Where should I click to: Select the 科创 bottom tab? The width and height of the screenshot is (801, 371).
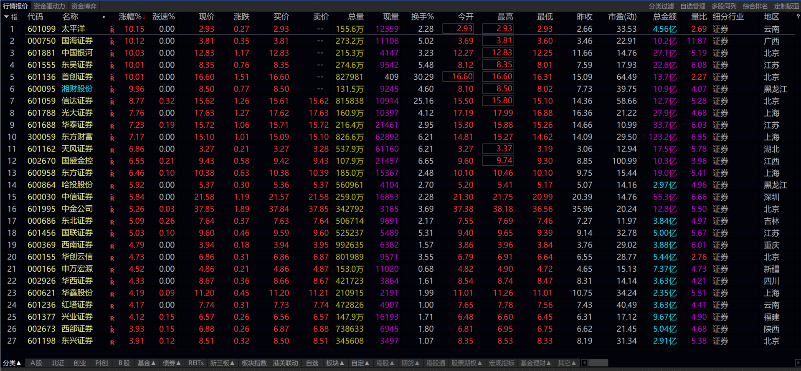click(x=101, y=363)
